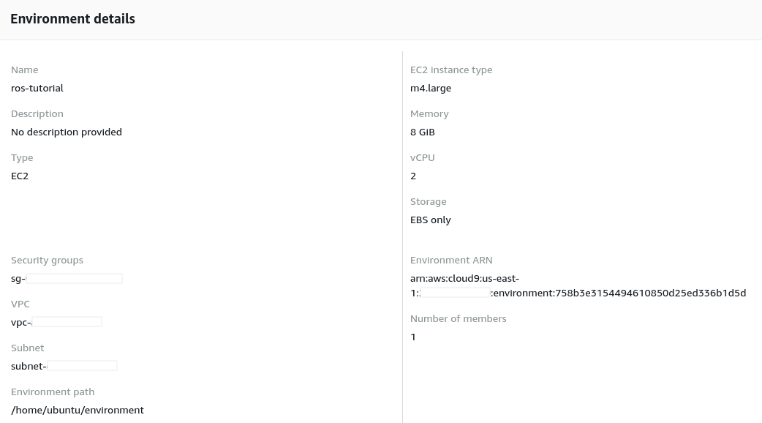Click the EBS only storage value

pyautogui.click(x=431, y=220)
